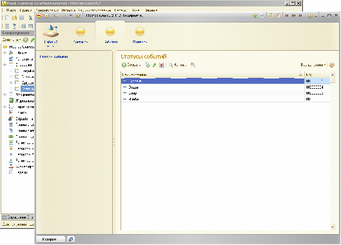Viewport: 341px width, 245px height.
Task: Open Действия dropdown in configuration panel
Action: click(12, 40)
